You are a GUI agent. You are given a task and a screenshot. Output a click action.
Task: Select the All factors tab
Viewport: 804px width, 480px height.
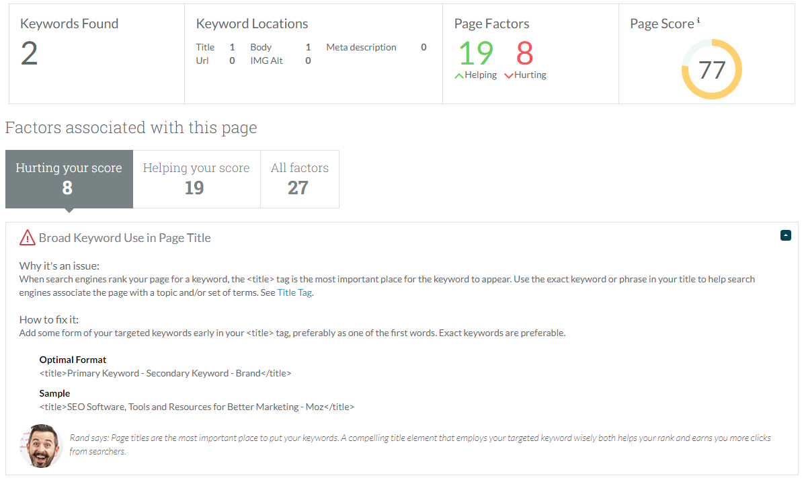[x=299, y=178]
